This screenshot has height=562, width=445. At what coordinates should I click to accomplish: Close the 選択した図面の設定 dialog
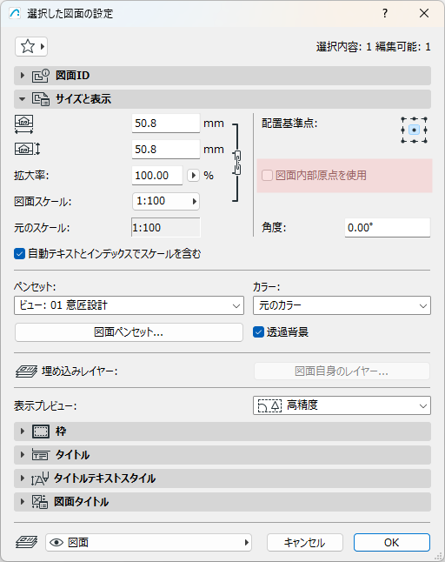[424, 13]
